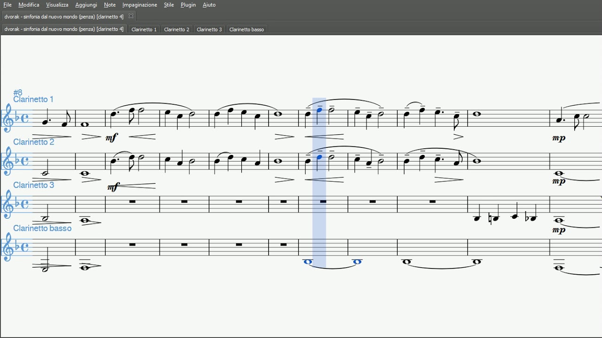Switch to the Clarinetto 1 part tab
This screenshot has height=338, width=602.
click(144, 29)
